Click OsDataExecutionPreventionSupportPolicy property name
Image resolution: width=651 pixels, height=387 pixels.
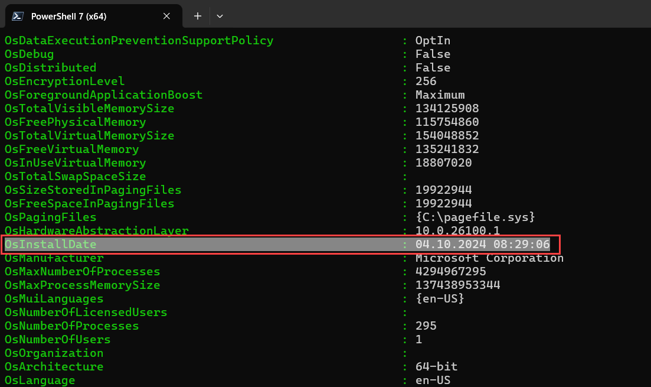click(139, 41)
